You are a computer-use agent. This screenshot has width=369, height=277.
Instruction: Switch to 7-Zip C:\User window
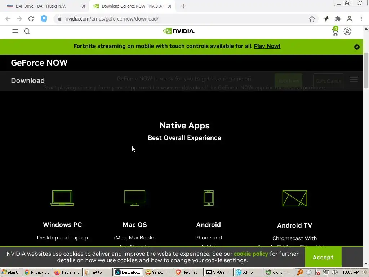(219, 272)
